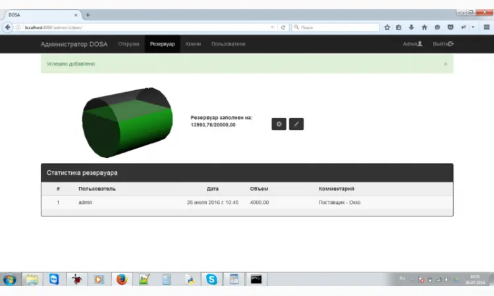Open the media player taskbar icon
This screenshot has height=296, width=494.
pos(99,280)
